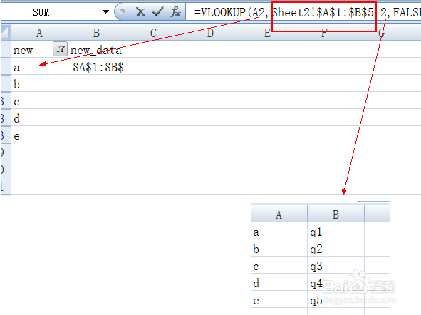This screenshot has height=315, width=421.
Task: Select column E header
Action: point(267,33)
